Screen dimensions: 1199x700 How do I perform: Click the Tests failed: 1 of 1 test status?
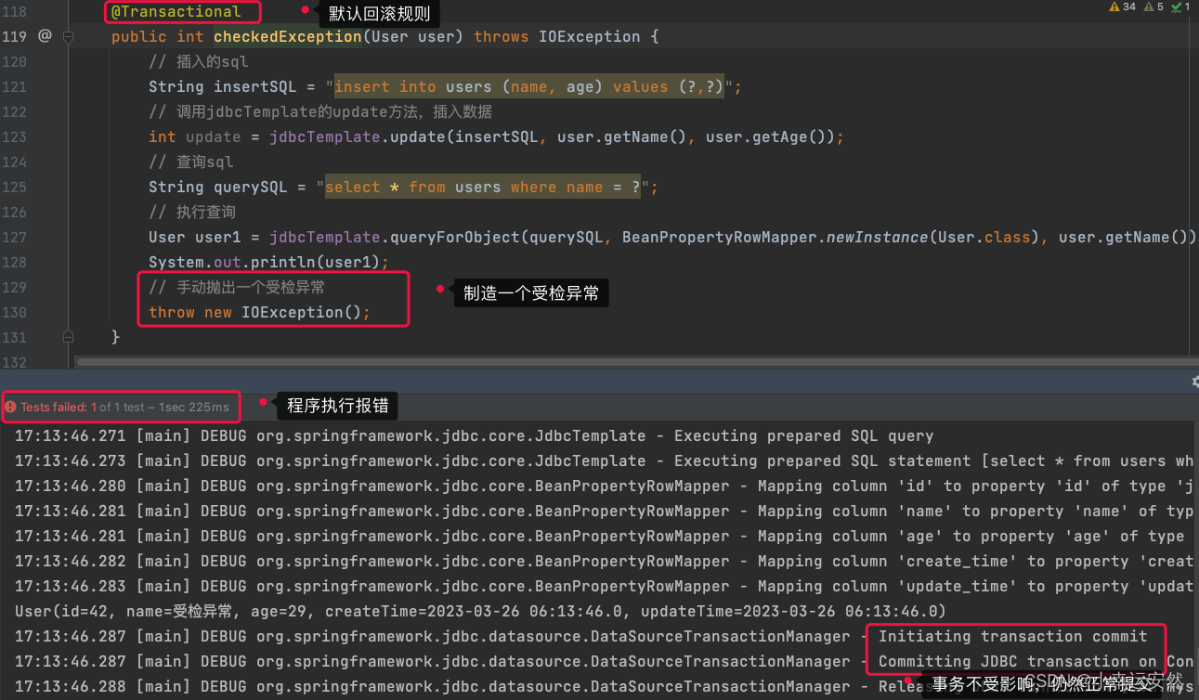[124, 407]
